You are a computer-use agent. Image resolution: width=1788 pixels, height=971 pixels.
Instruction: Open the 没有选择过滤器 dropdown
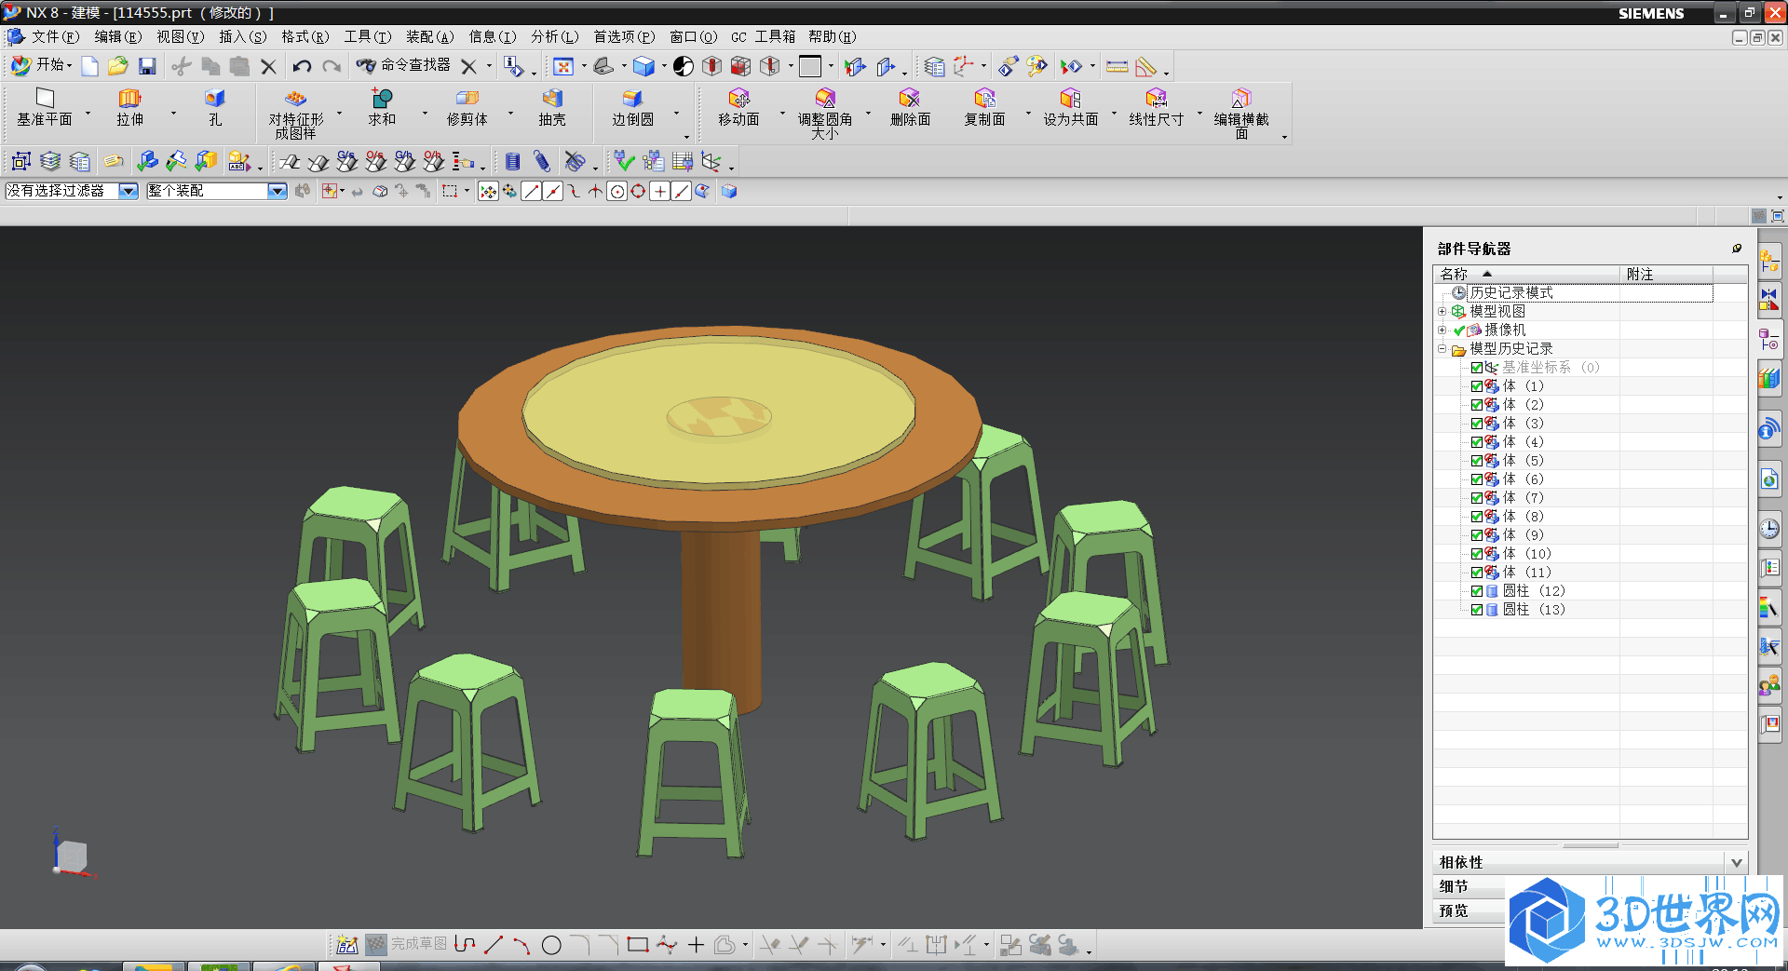click(x=129, y=191)
